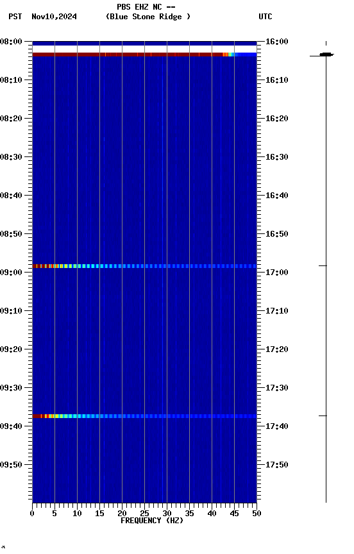Click the 35 Hz axis tick label
This screenshot has width=354, height=554.
(189, 514)
